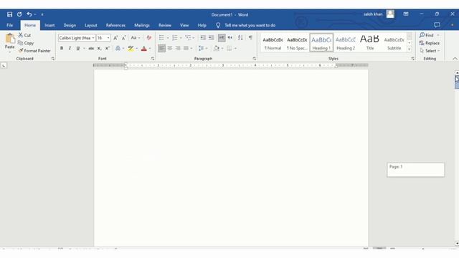Copy the selection with the Copy button

coord(26,43)
